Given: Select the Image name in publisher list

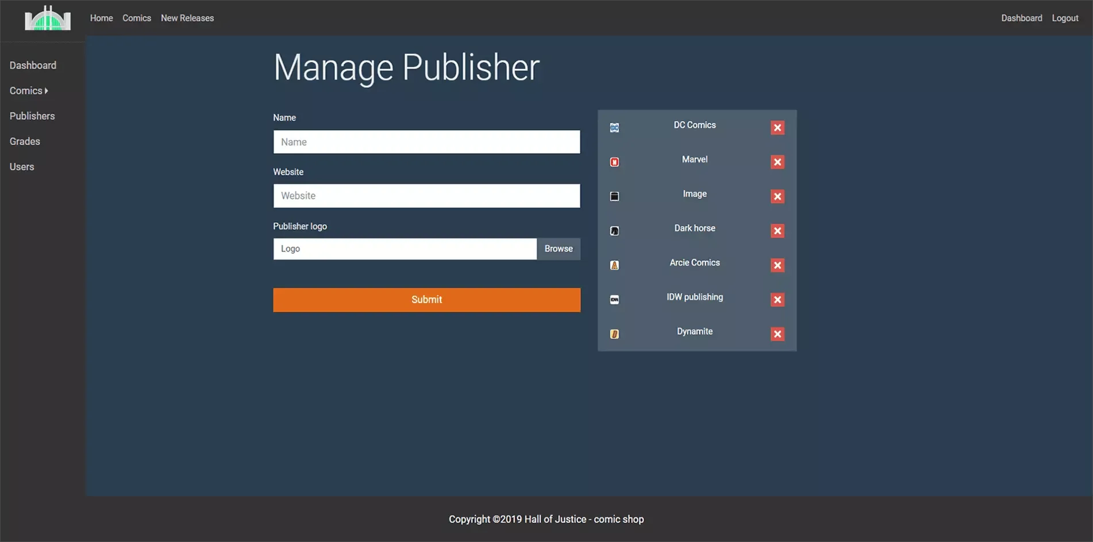Looking at the screenshot, I should [695, 193].
